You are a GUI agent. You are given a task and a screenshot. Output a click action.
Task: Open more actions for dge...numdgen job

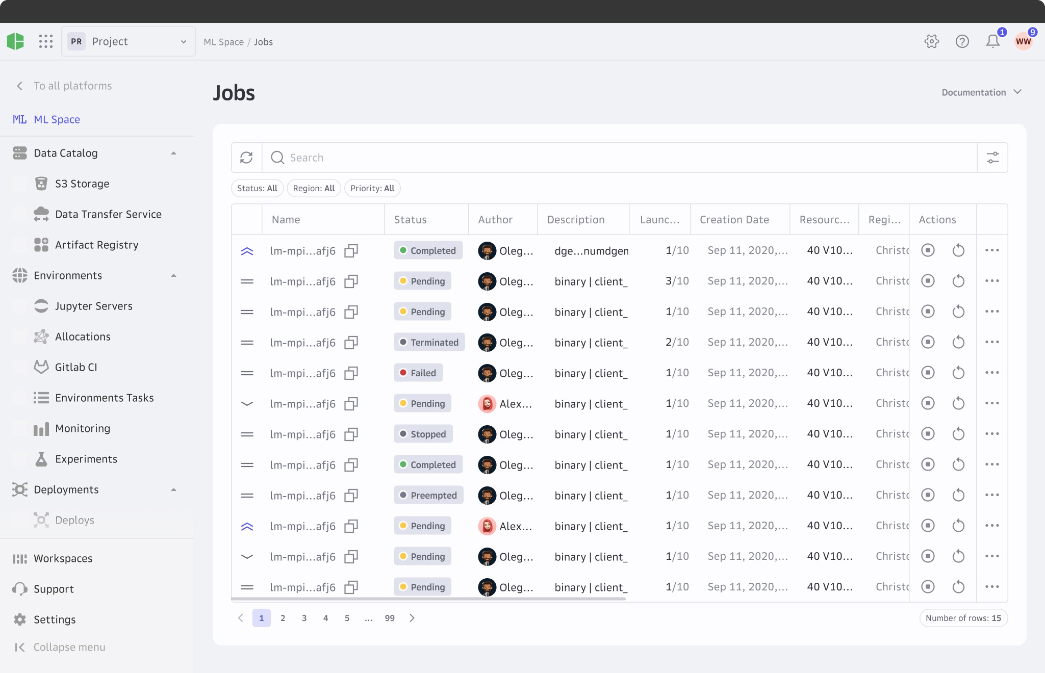coord(992,250)
